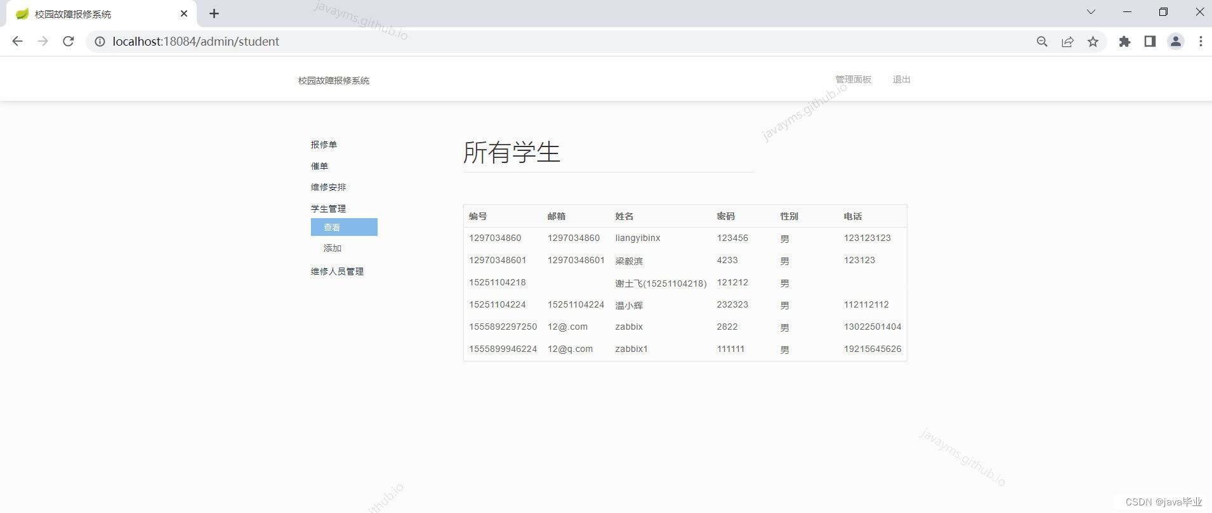Click the password cell 111111

click(730, 349)
